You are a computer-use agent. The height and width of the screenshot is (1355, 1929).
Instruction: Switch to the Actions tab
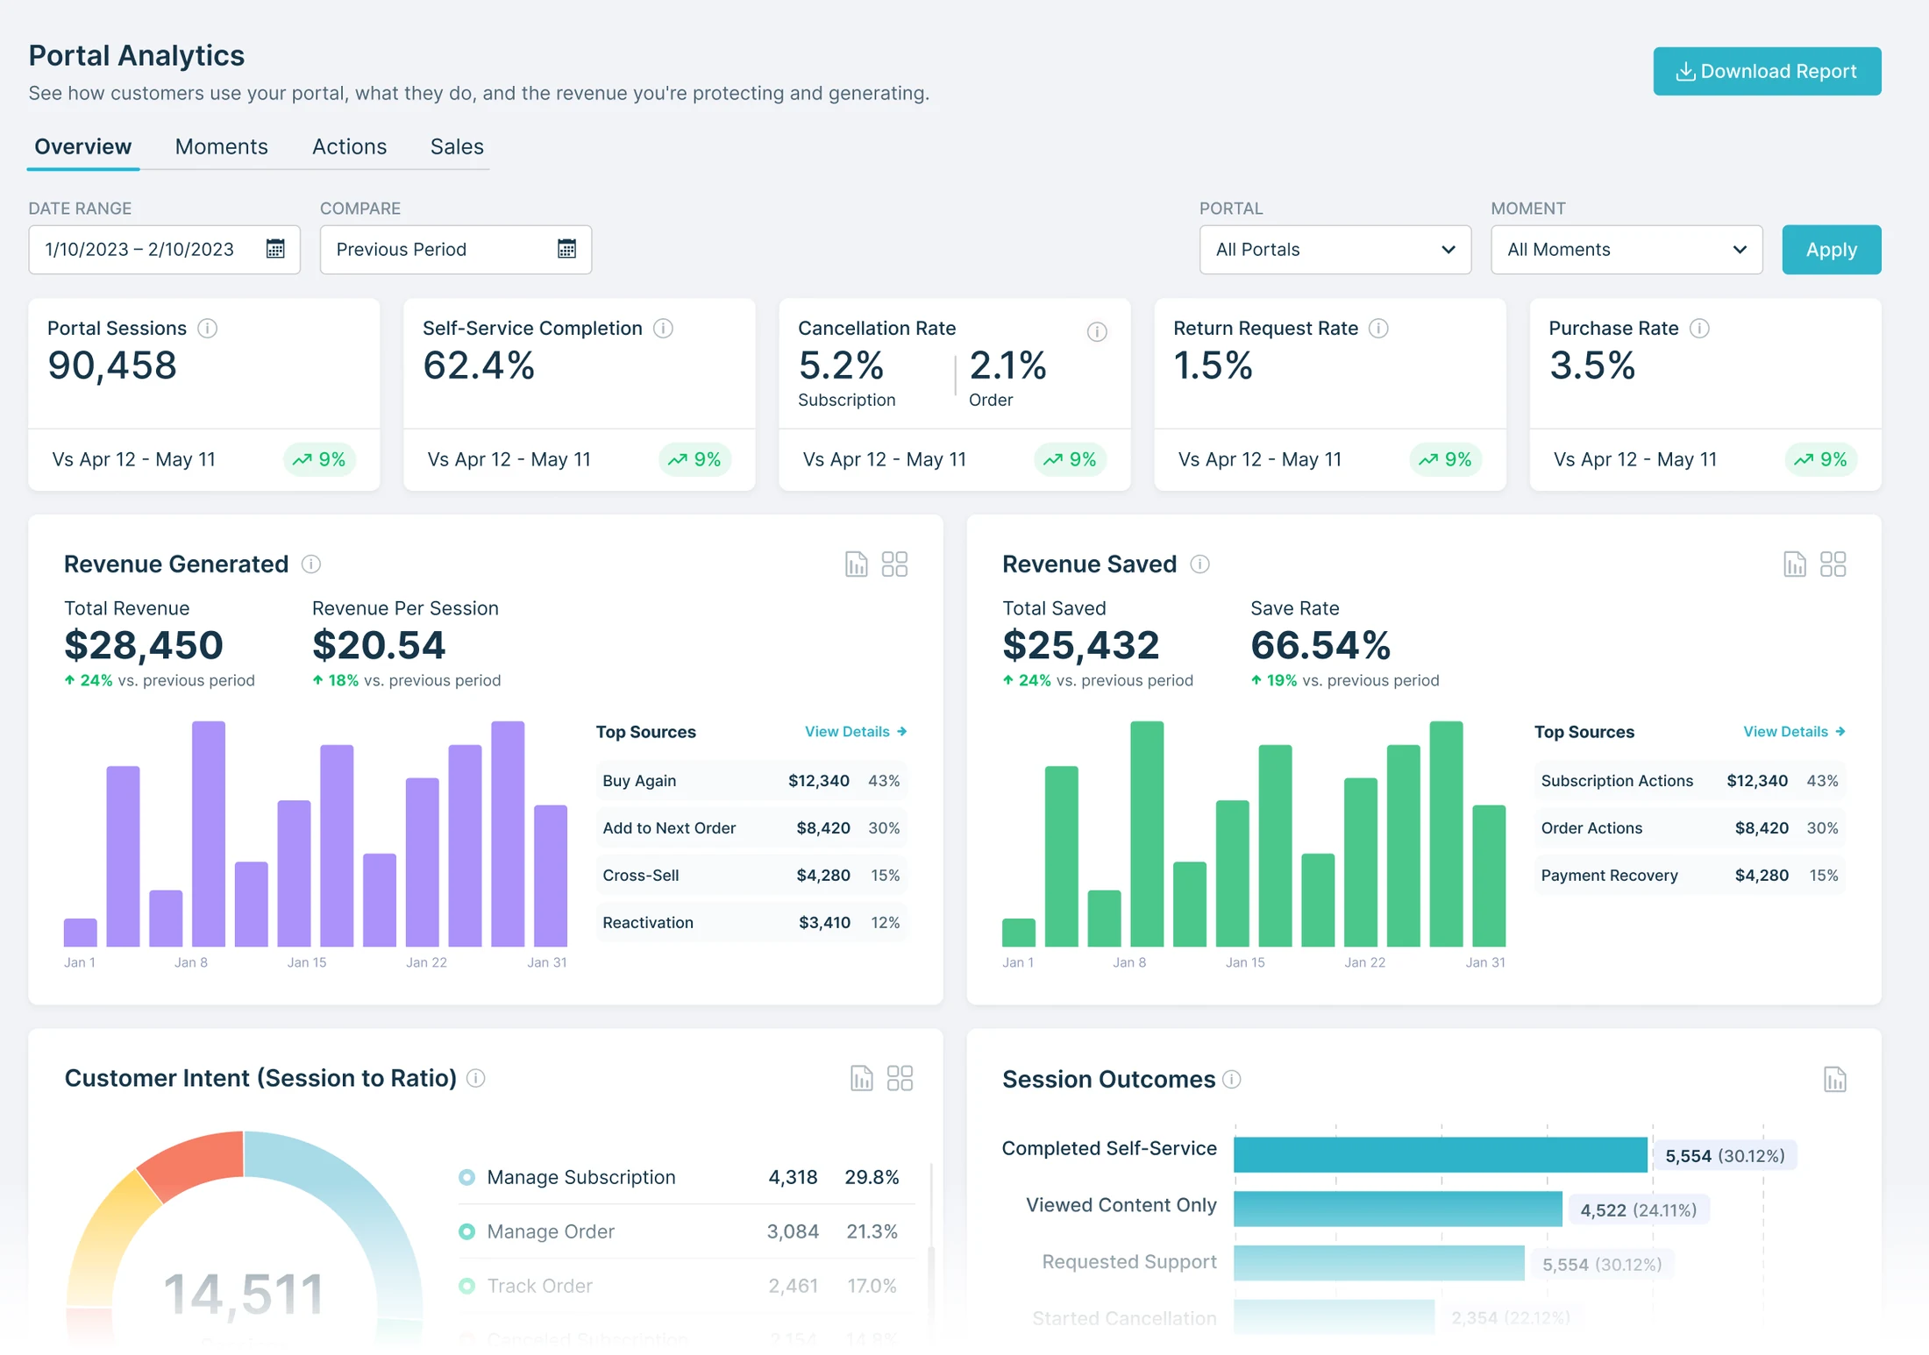point(349,146)
